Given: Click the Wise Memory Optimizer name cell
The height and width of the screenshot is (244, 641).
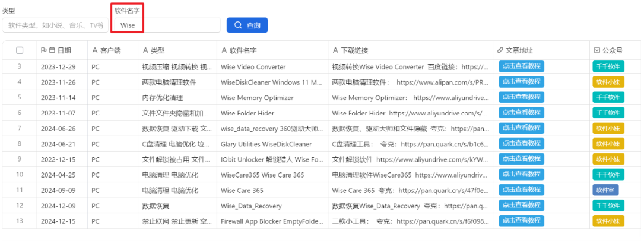Looking at the screenshot, I should (x=272, y=98).
